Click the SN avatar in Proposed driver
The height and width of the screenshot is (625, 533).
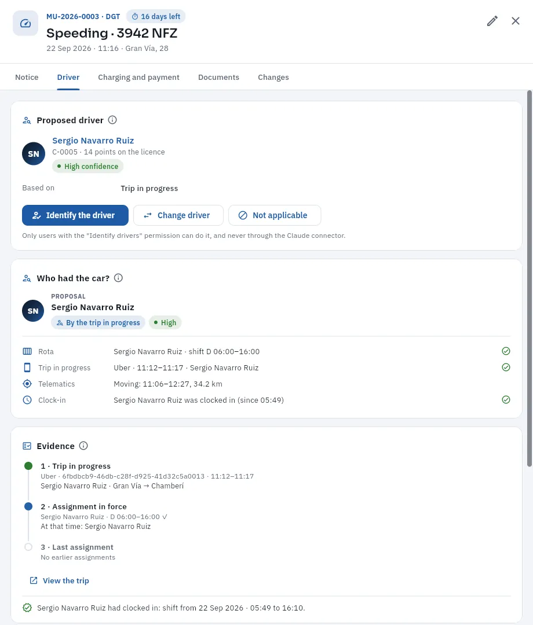(34, 153)
